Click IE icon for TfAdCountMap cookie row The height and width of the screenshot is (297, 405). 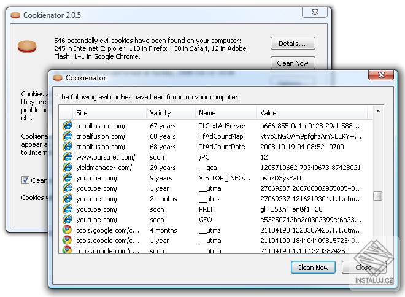click(67, 136)
